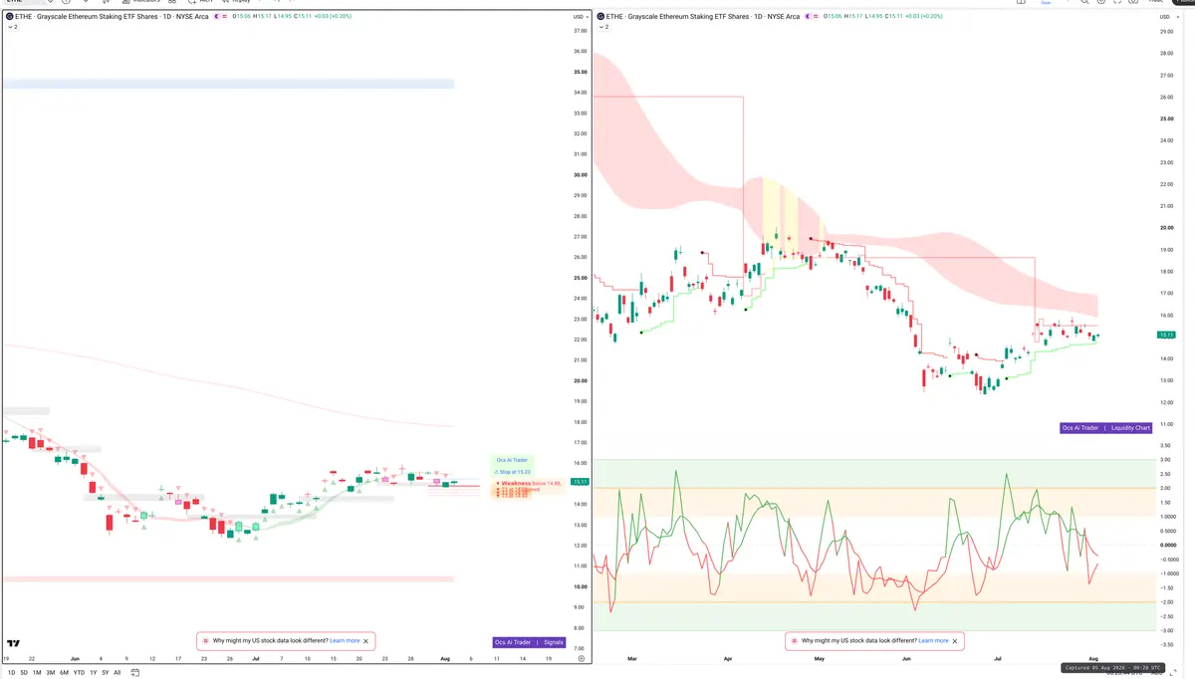Click the TradingView logo on left chart
The height and width of the screenshot is (679, 1195).
tap(14, 644)
